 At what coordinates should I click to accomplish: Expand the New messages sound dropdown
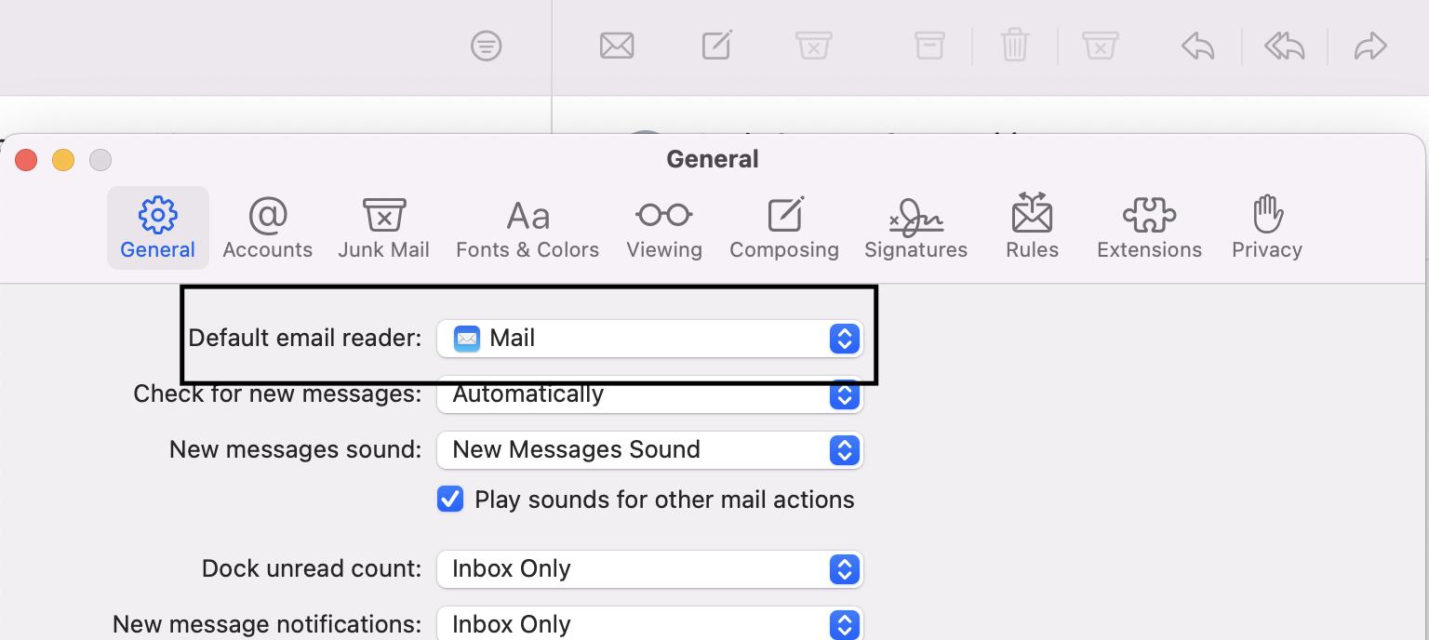(x=650, y=450)
